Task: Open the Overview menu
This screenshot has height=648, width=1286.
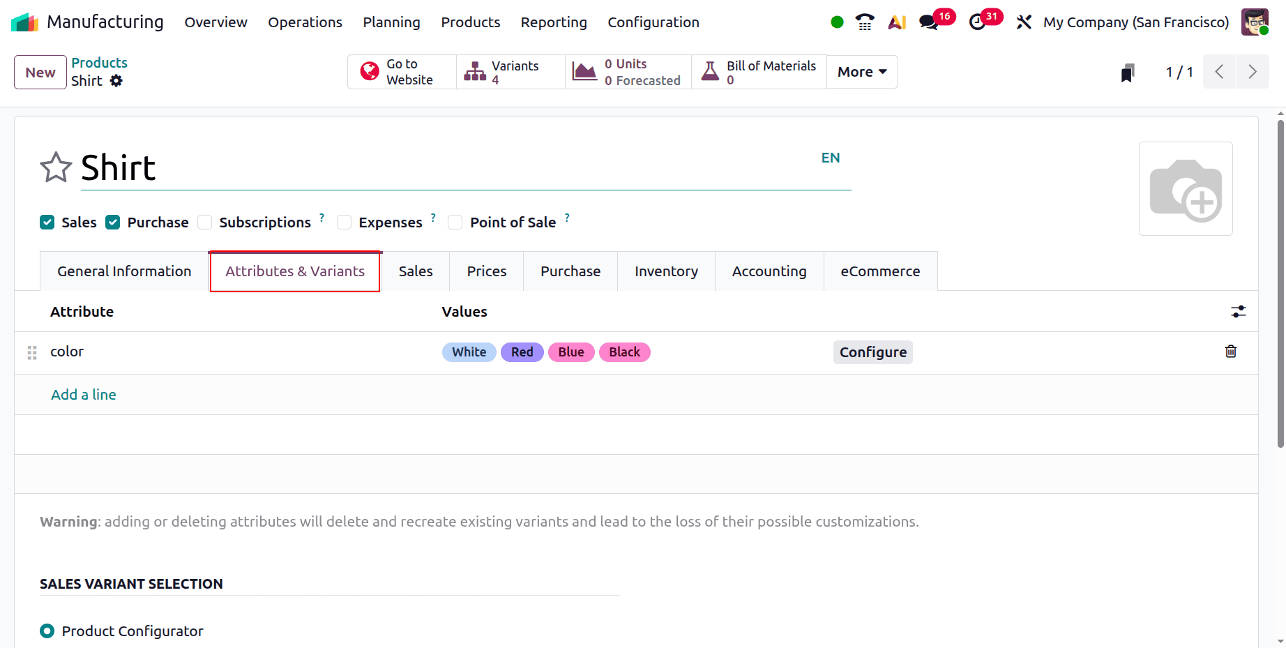Action: point(215,22)
